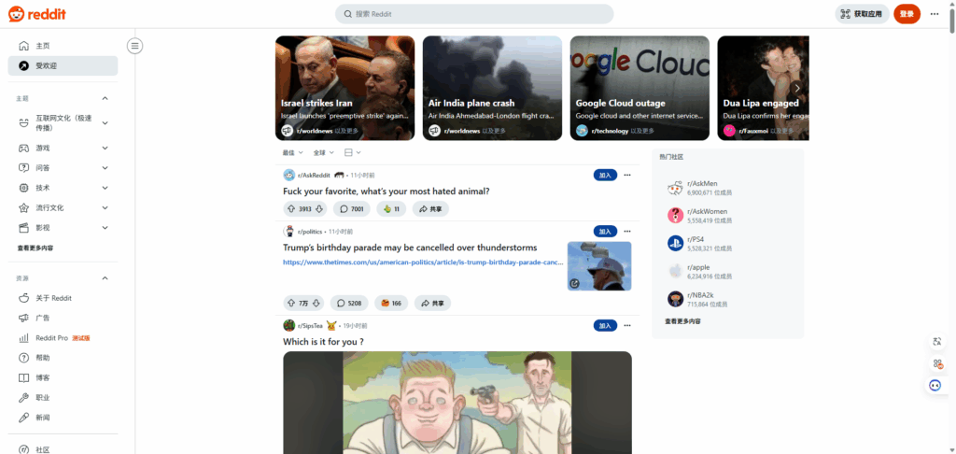Open more options for the AskReddit post
The width and height of the screenshot is (956, 454).
626,175
